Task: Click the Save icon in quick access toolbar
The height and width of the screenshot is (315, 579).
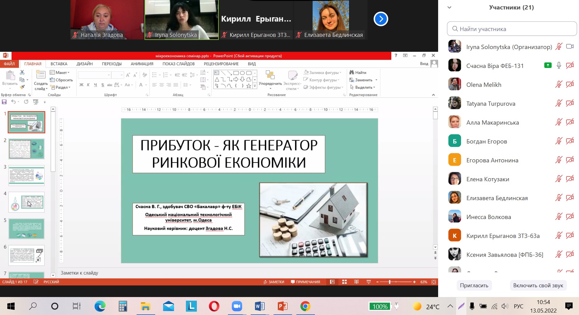Action: coord(4,102)
